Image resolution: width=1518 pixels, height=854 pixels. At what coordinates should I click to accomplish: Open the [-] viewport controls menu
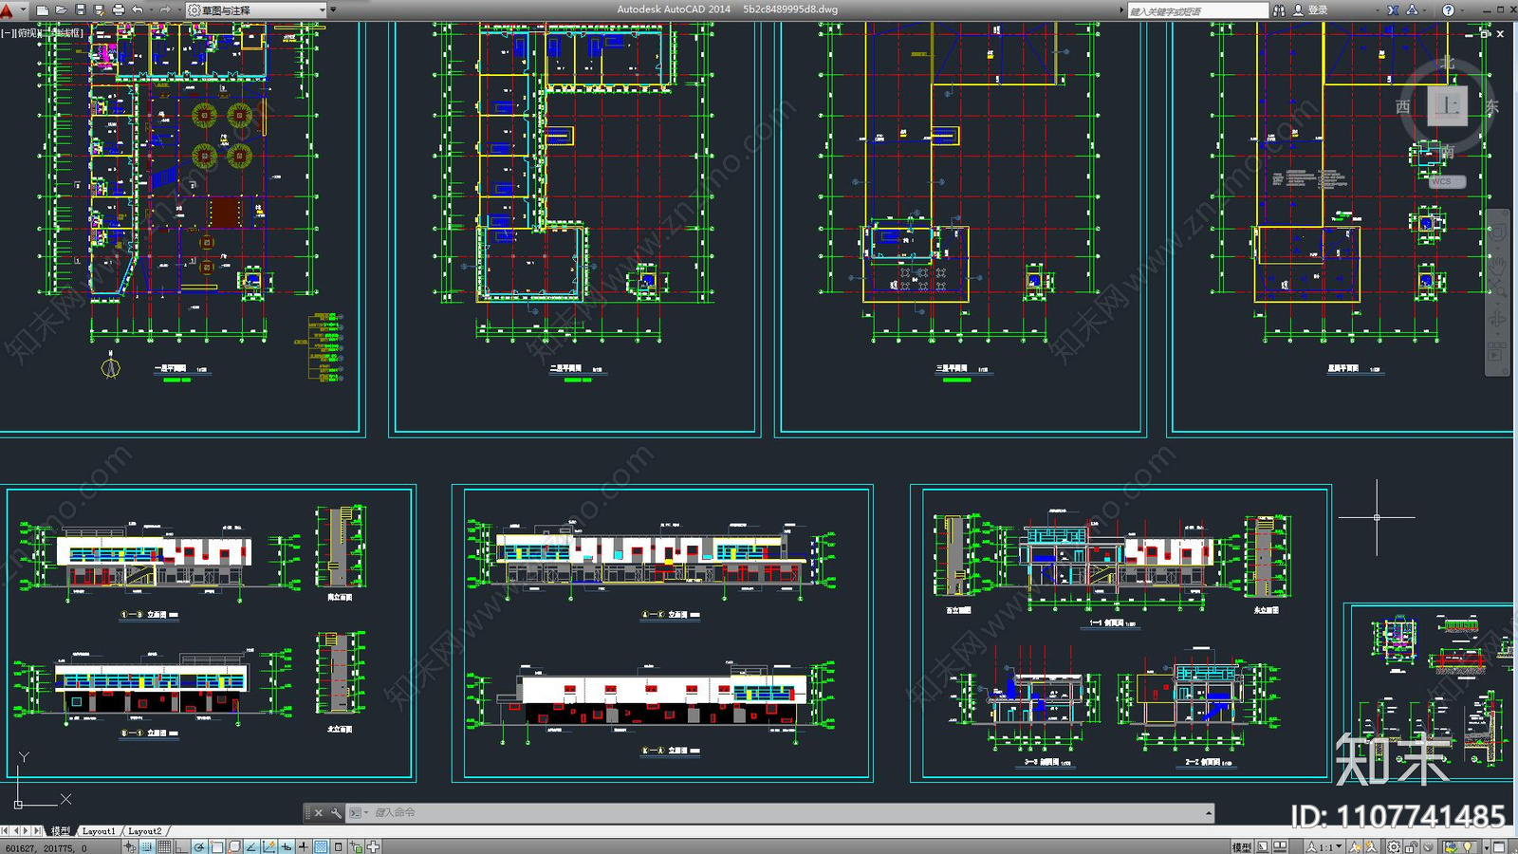coord(8,32)
